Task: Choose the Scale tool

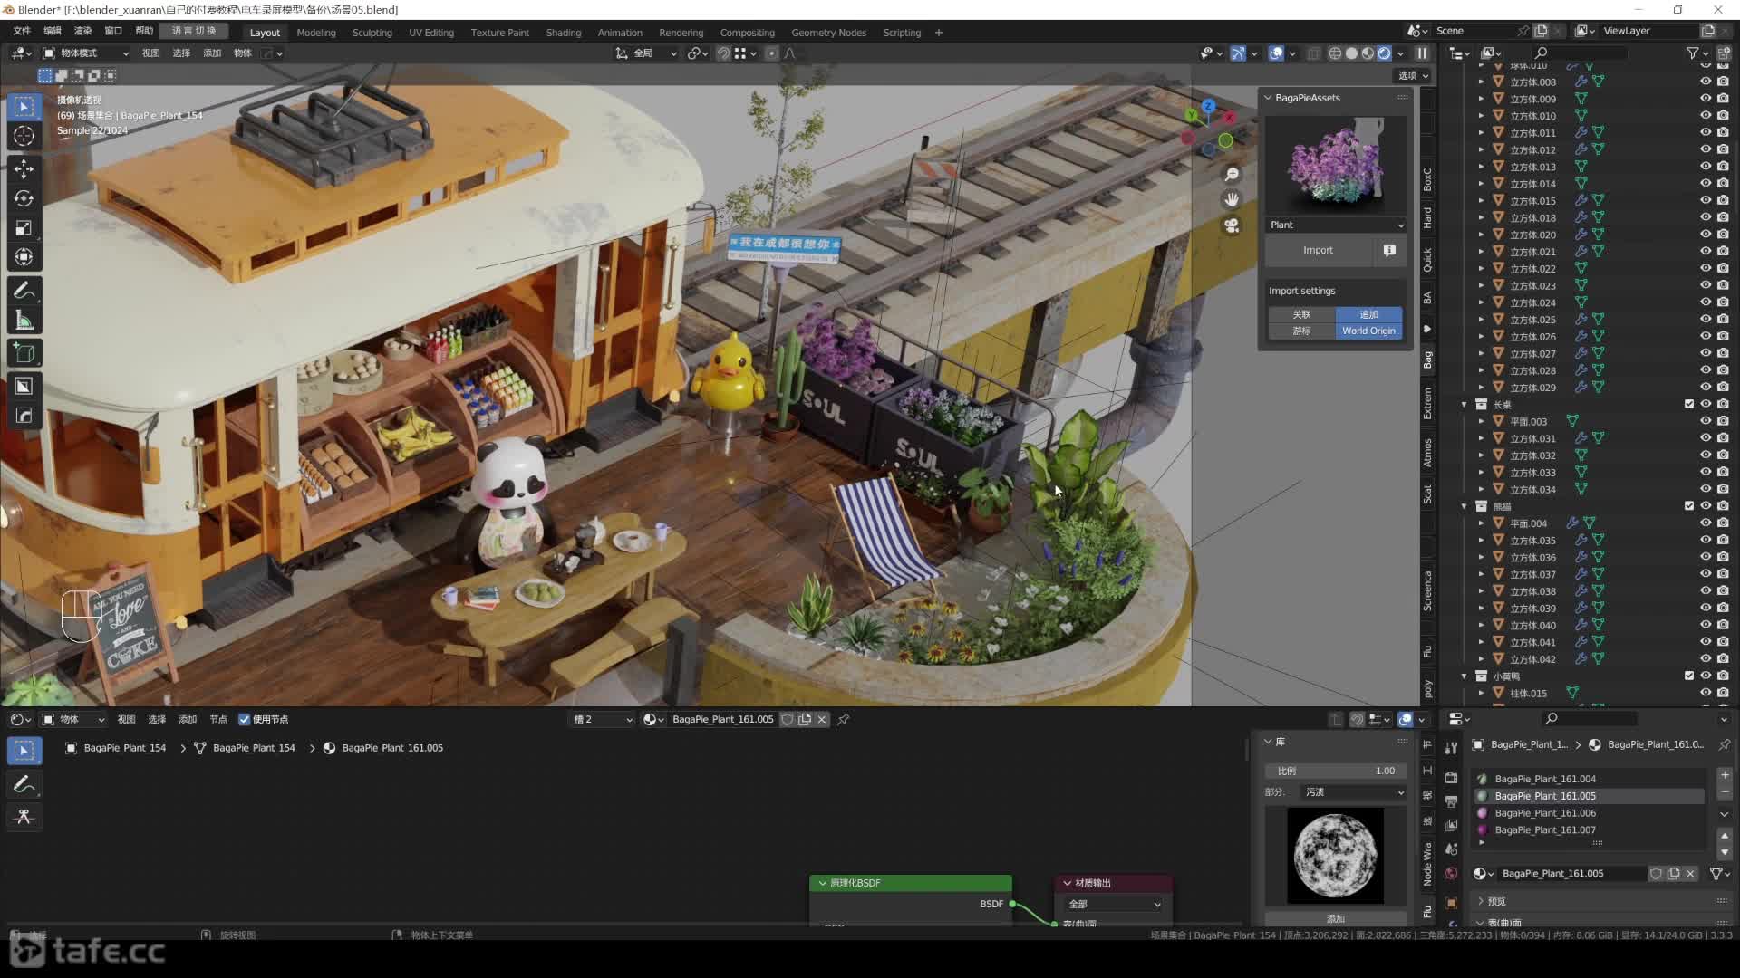Action: point(24,227)
